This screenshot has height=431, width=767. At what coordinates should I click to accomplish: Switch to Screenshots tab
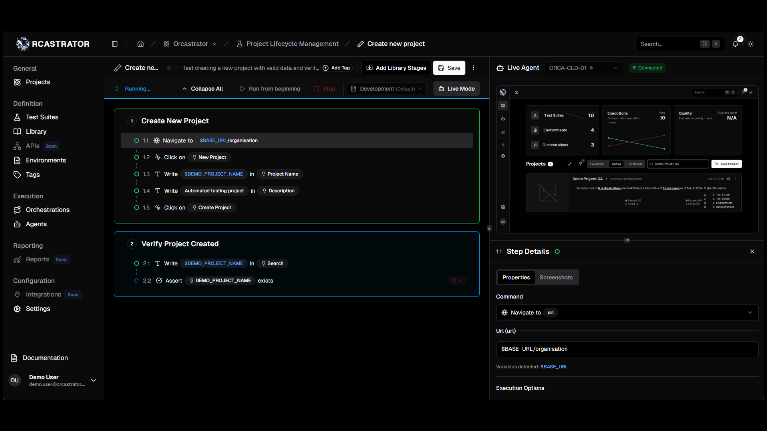coord(556,277)
